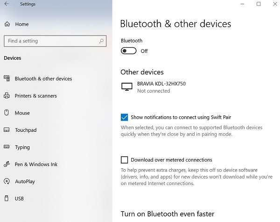Click the Printers & scanners icon
The height and width of the screenshot is (222, 280).
point(7,96)
